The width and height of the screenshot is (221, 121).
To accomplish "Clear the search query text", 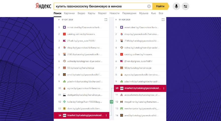I will tap(149, 6).
